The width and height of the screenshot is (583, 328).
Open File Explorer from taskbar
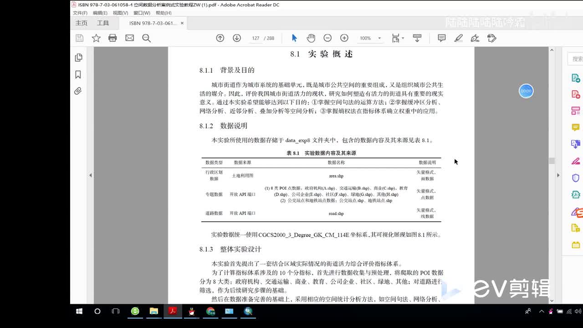coord(154,312)
